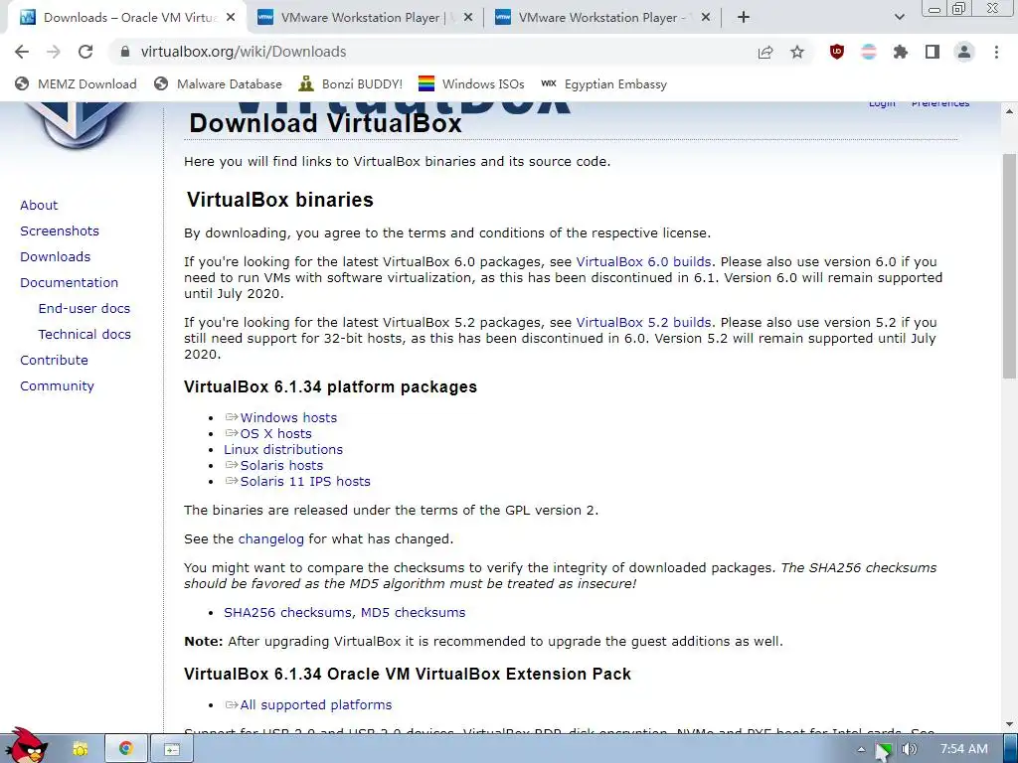
Task: Open the Malware Database bookmark
Action: pyautogui.click(x=218, y=83)
